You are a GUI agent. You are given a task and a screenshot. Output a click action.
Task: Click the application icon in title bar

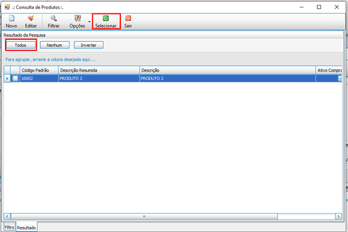click(7, 7)
